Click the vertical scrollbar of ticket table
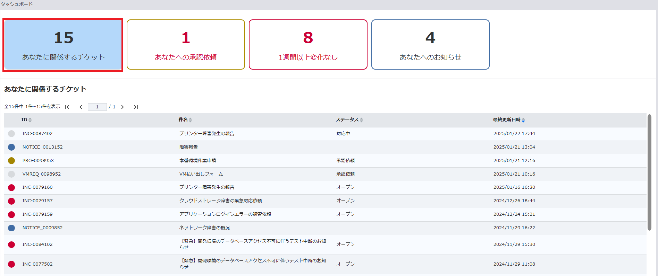 649,173
